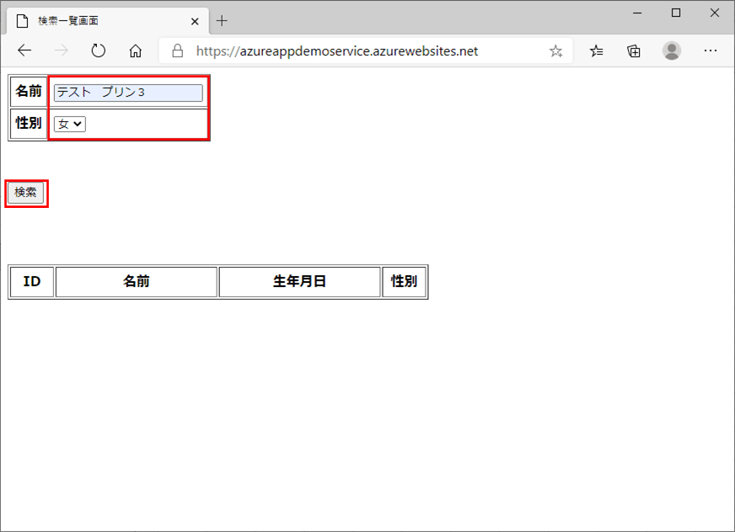Click the 名前 input containing テスト　プリン３
The image size is (735, 532).
(x=126, y=93)
